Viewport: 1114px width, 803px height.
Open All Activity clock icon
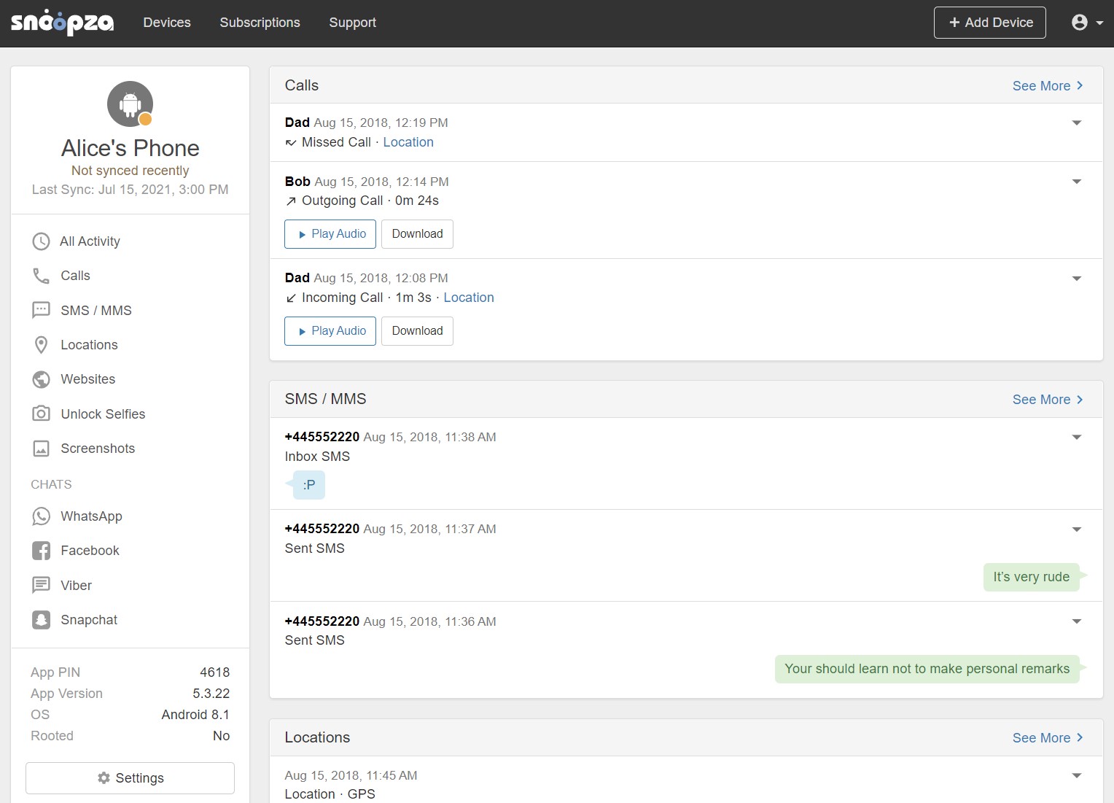click(x=41, y=241)
